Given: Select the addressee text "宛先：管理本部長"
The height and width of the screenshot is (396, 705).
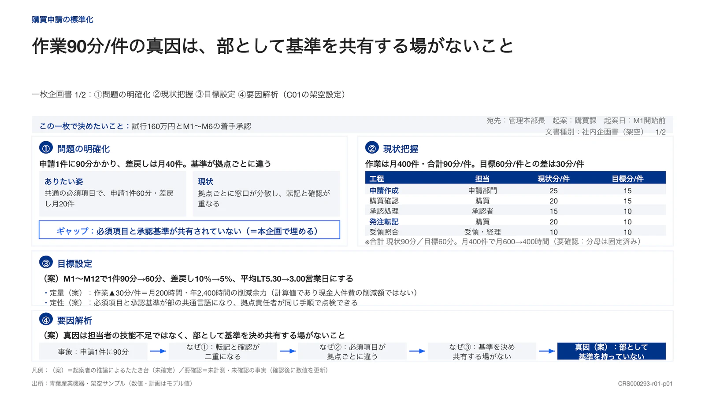Looking at the screenshot, I should (x=516, y=121).
